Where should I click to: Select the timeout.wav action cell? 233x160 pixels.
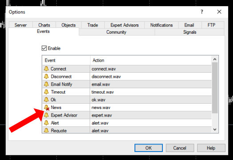click(151, 92)
